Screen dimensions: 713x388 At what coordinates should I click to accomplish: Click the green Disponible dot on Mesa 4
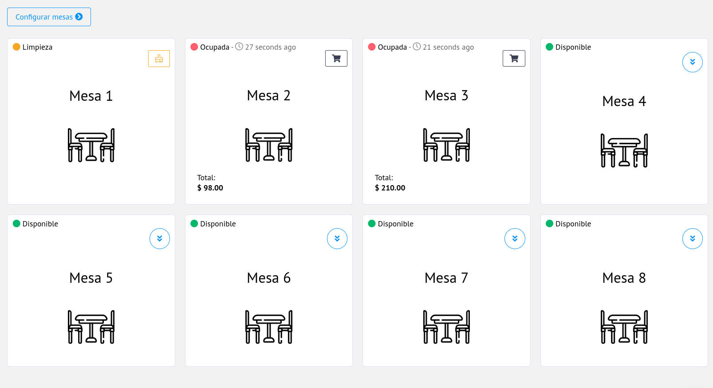click(549, 47)
